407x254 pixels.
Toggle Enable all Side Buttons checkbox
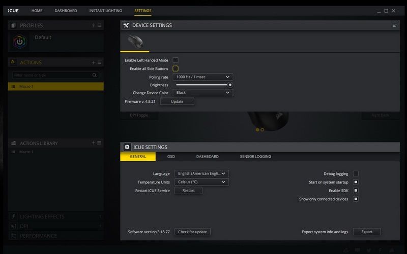point(176,68)
